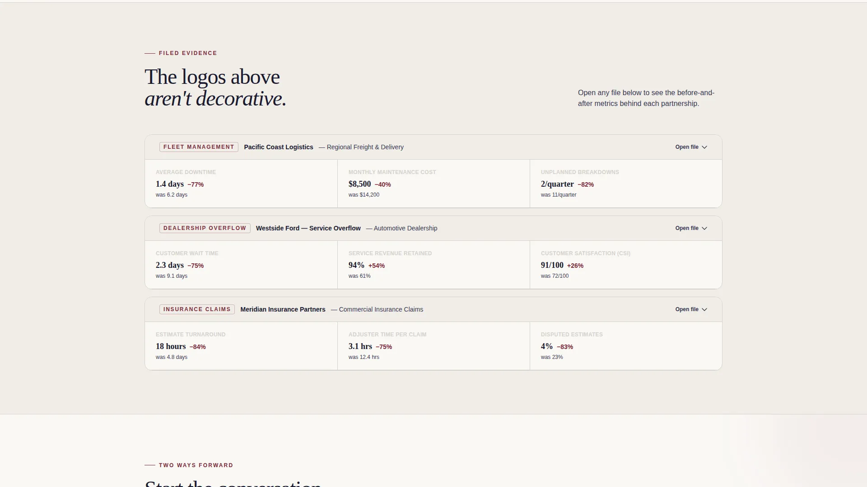Select the Pacific Coast Logistics title

coord(279,147)
